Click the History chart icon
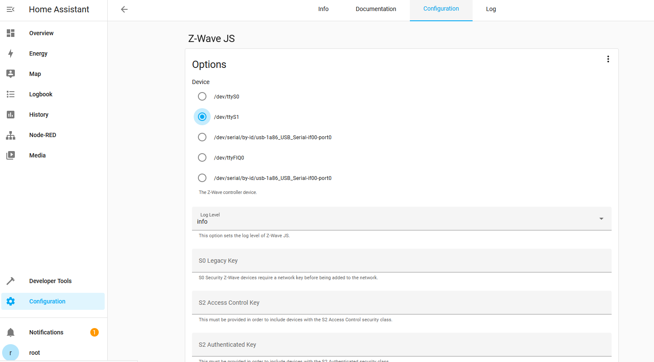 (11, 115)
